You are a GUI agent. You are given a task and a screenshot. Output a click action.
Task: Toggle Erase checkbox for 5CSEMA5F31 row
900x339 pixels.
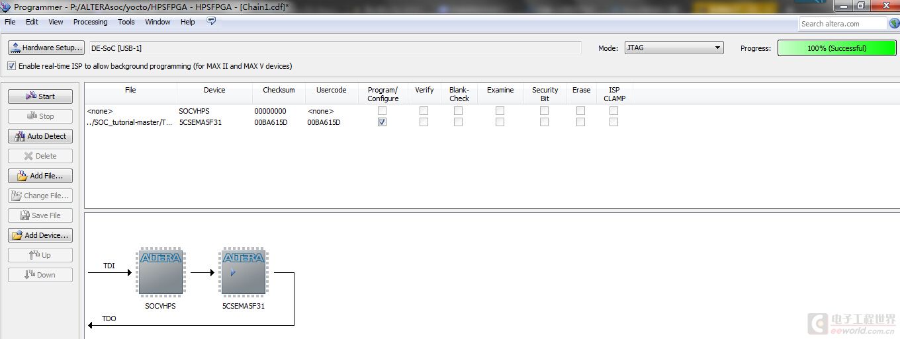click(x=580, y=122)
